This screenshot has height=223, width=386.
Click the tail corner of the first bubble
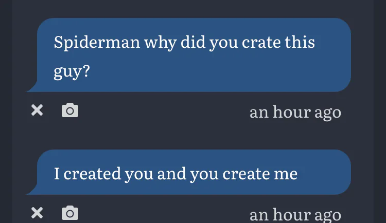click(x=32, y=88)
